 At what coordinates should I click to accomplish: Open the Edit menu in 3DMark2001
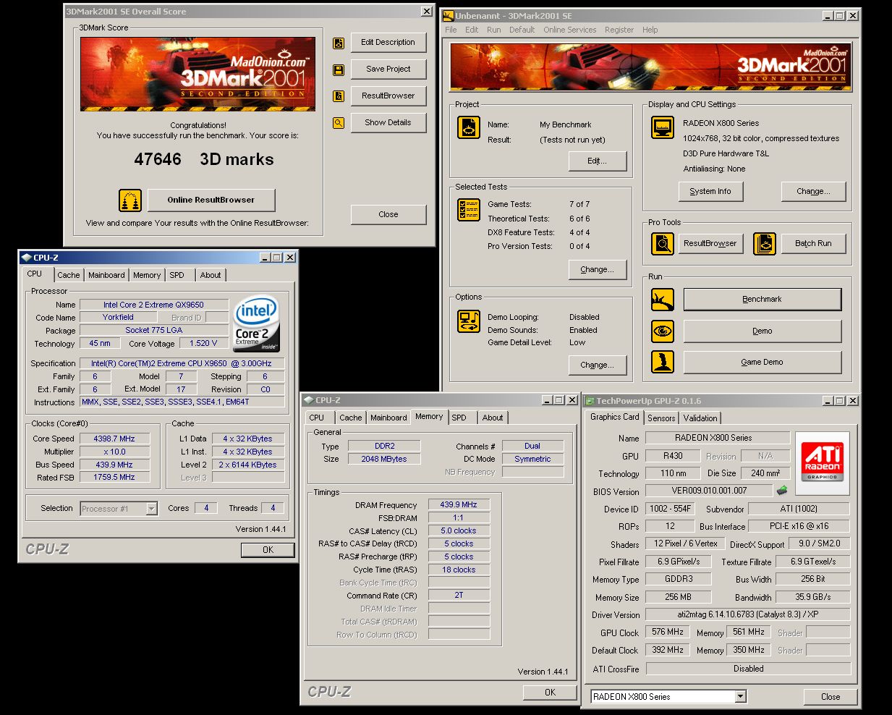472,30
